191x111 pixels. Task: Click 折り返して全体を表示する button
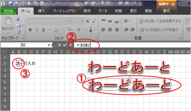160,21
